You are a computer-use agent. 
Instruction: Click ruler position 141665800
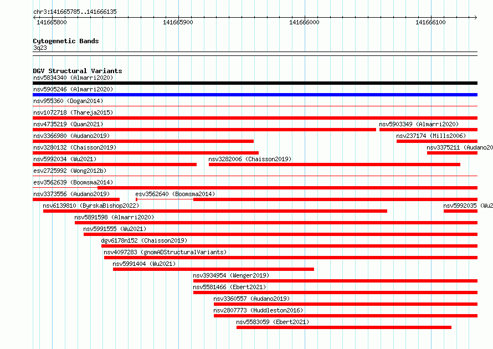pos(52,22)
